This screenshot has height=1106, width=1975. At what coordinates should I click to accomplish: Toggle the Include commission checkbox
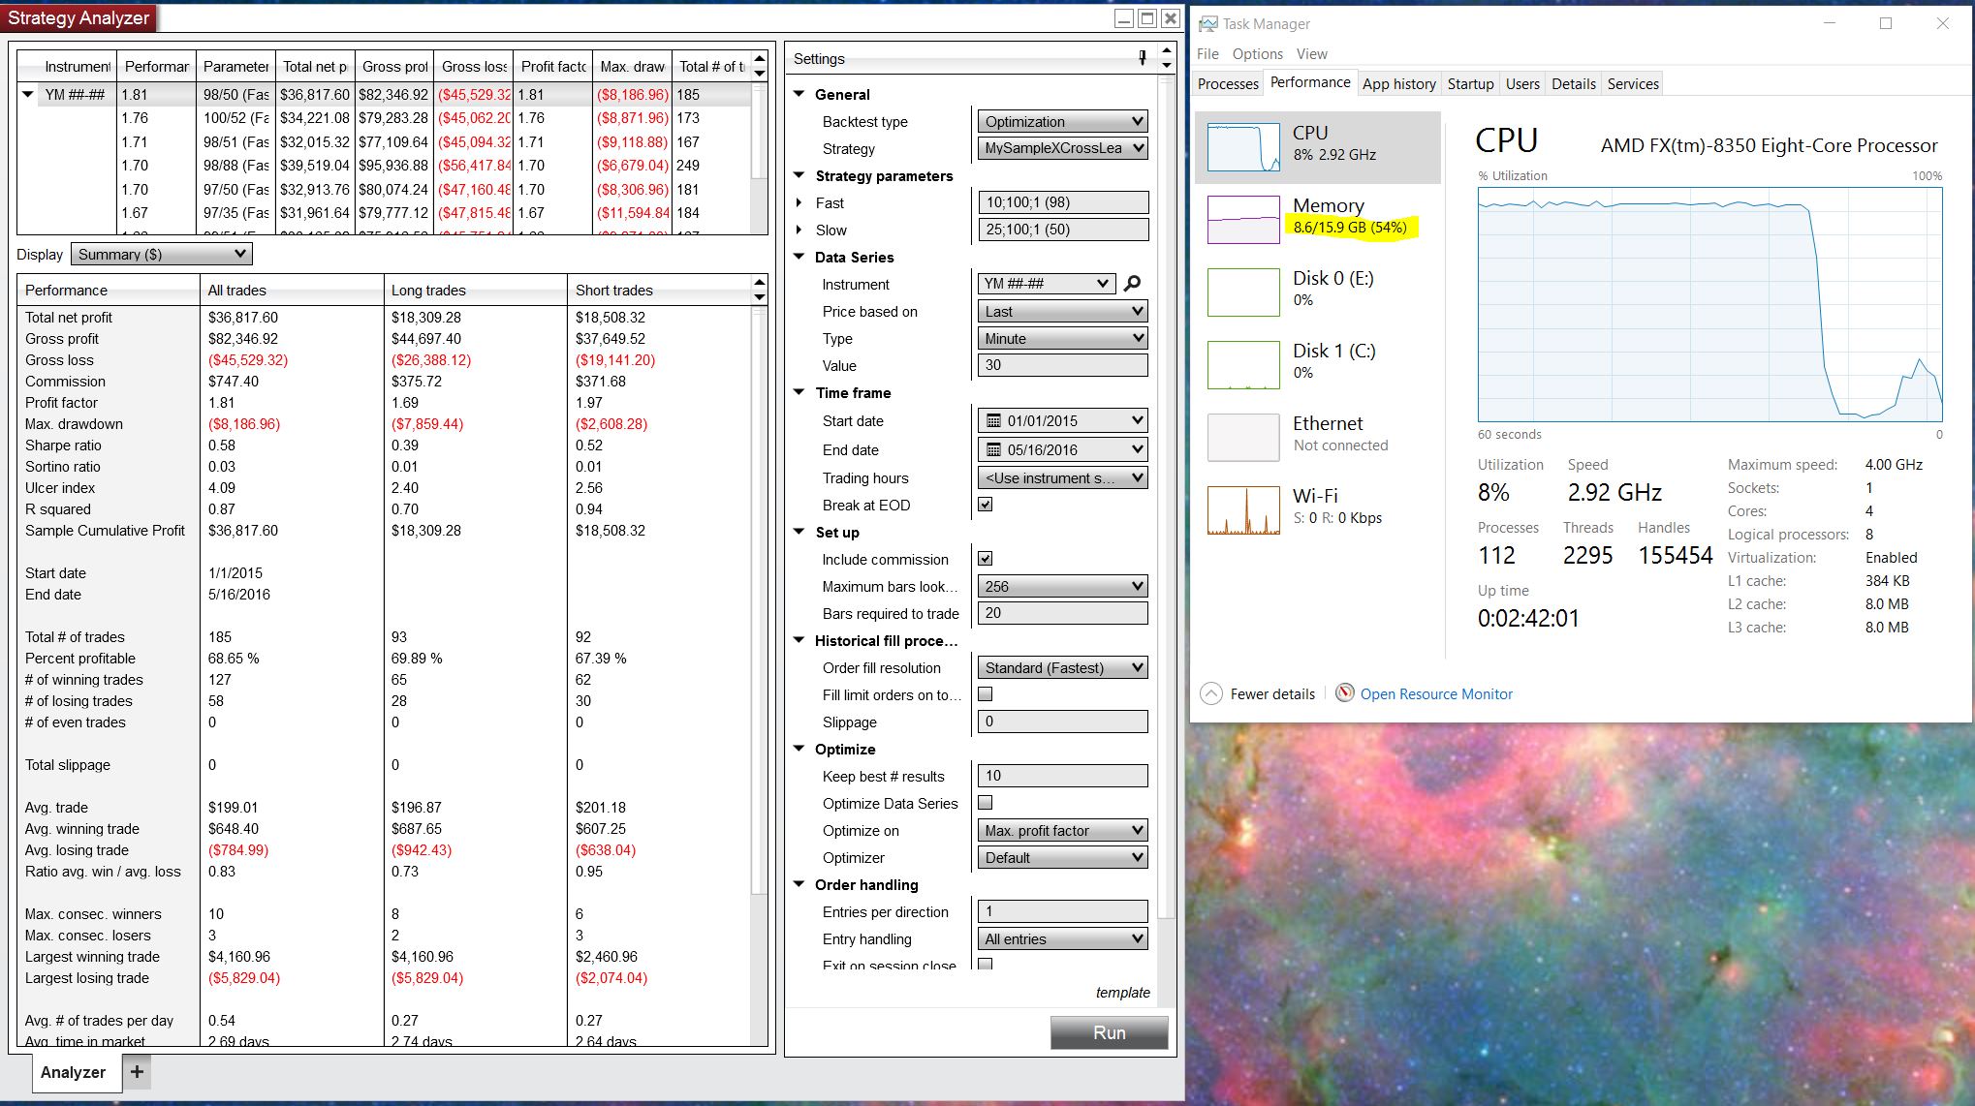pos(986,559)
